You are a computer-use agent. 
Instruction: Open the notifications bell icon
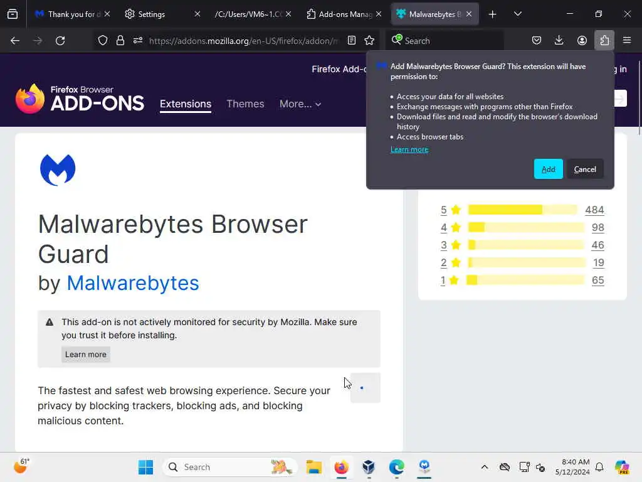(x=599, y=467)
